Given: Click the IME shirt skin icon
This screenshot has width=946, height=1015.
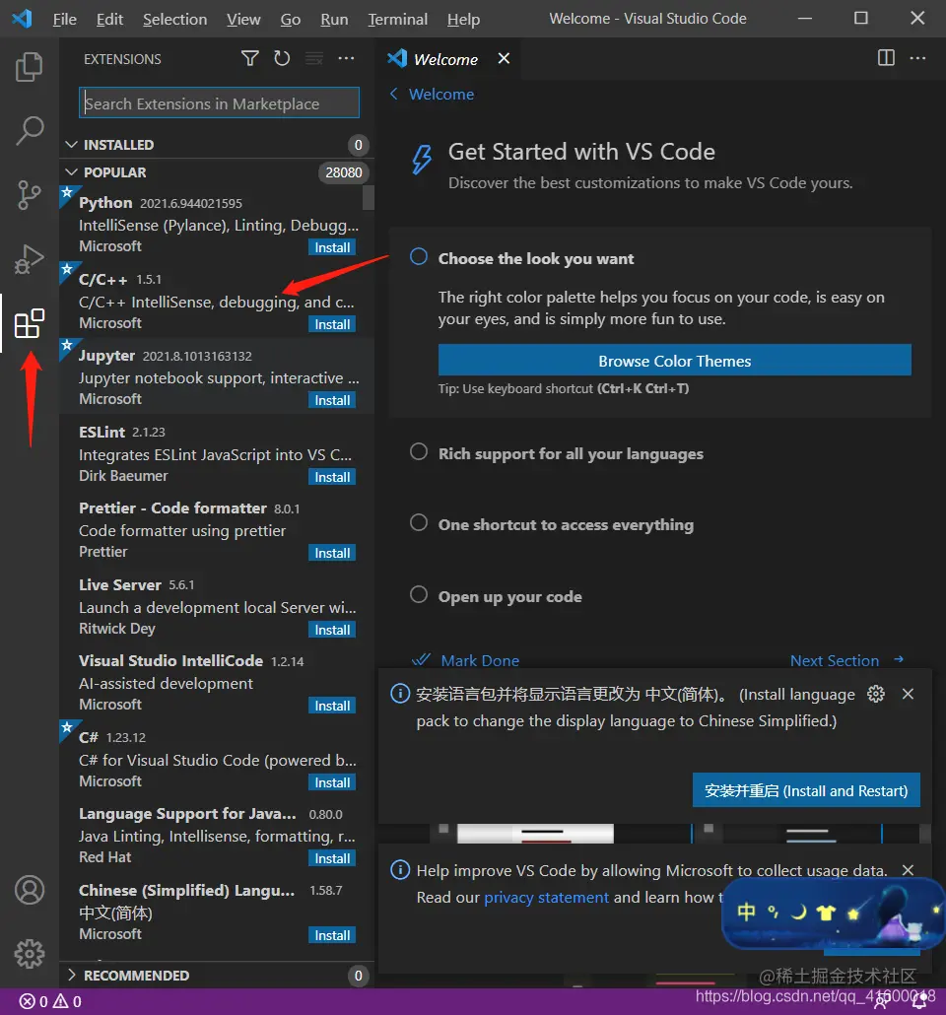Looking at the screenshot, I should click(x=826, y=913).
